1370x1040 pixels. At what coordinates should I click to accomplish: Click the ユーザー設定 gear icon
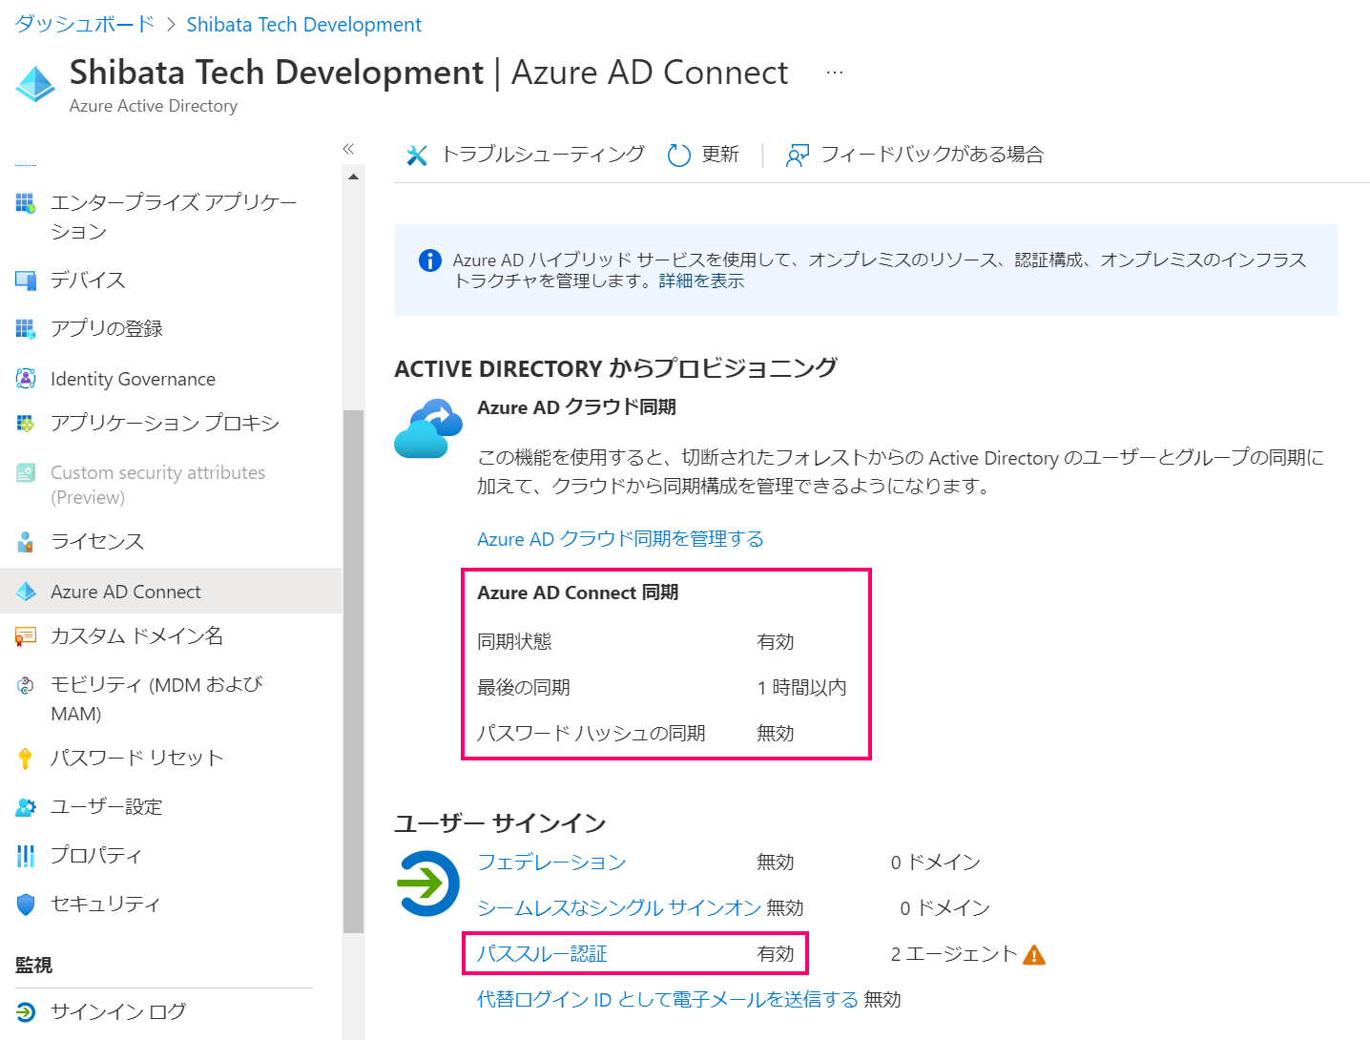point(26,807)
